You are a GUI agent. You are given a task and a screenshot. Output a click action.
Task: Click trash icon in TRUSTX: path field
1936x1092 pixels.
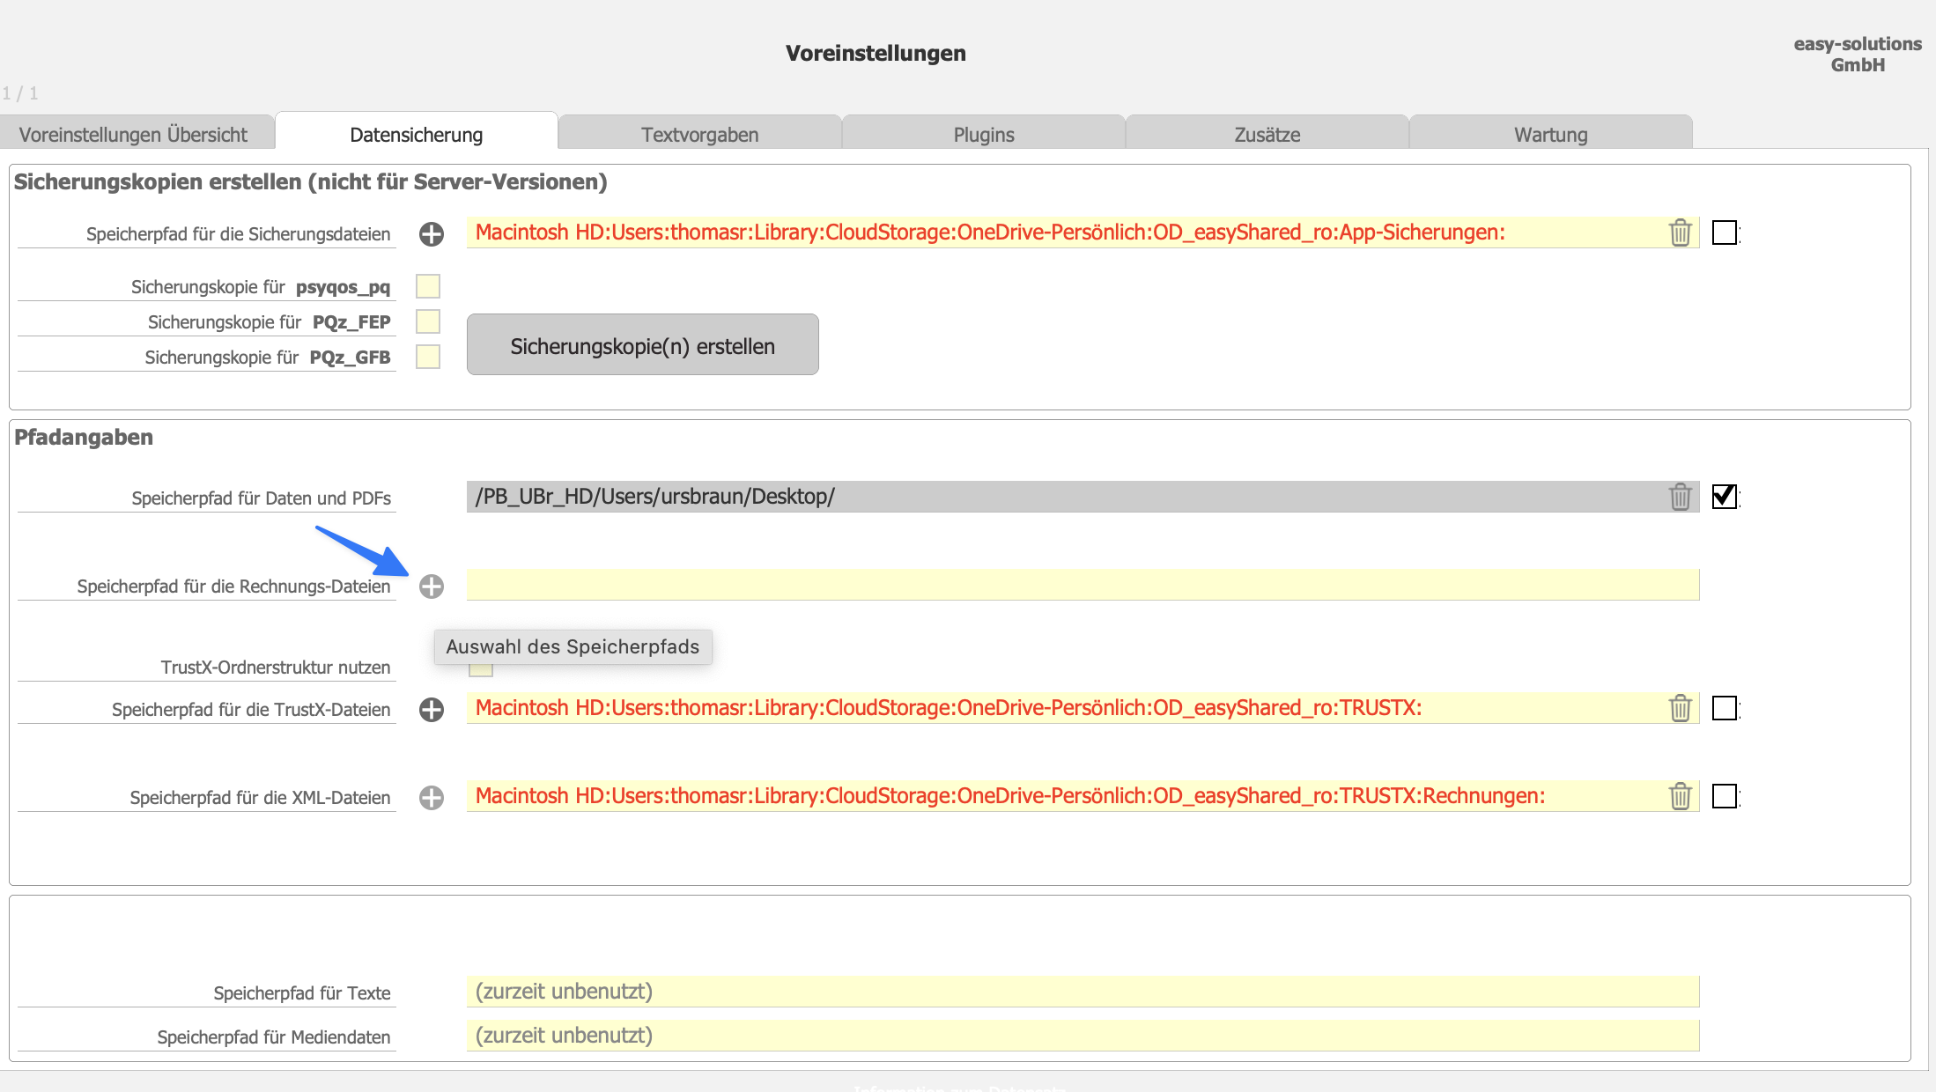1681,708
